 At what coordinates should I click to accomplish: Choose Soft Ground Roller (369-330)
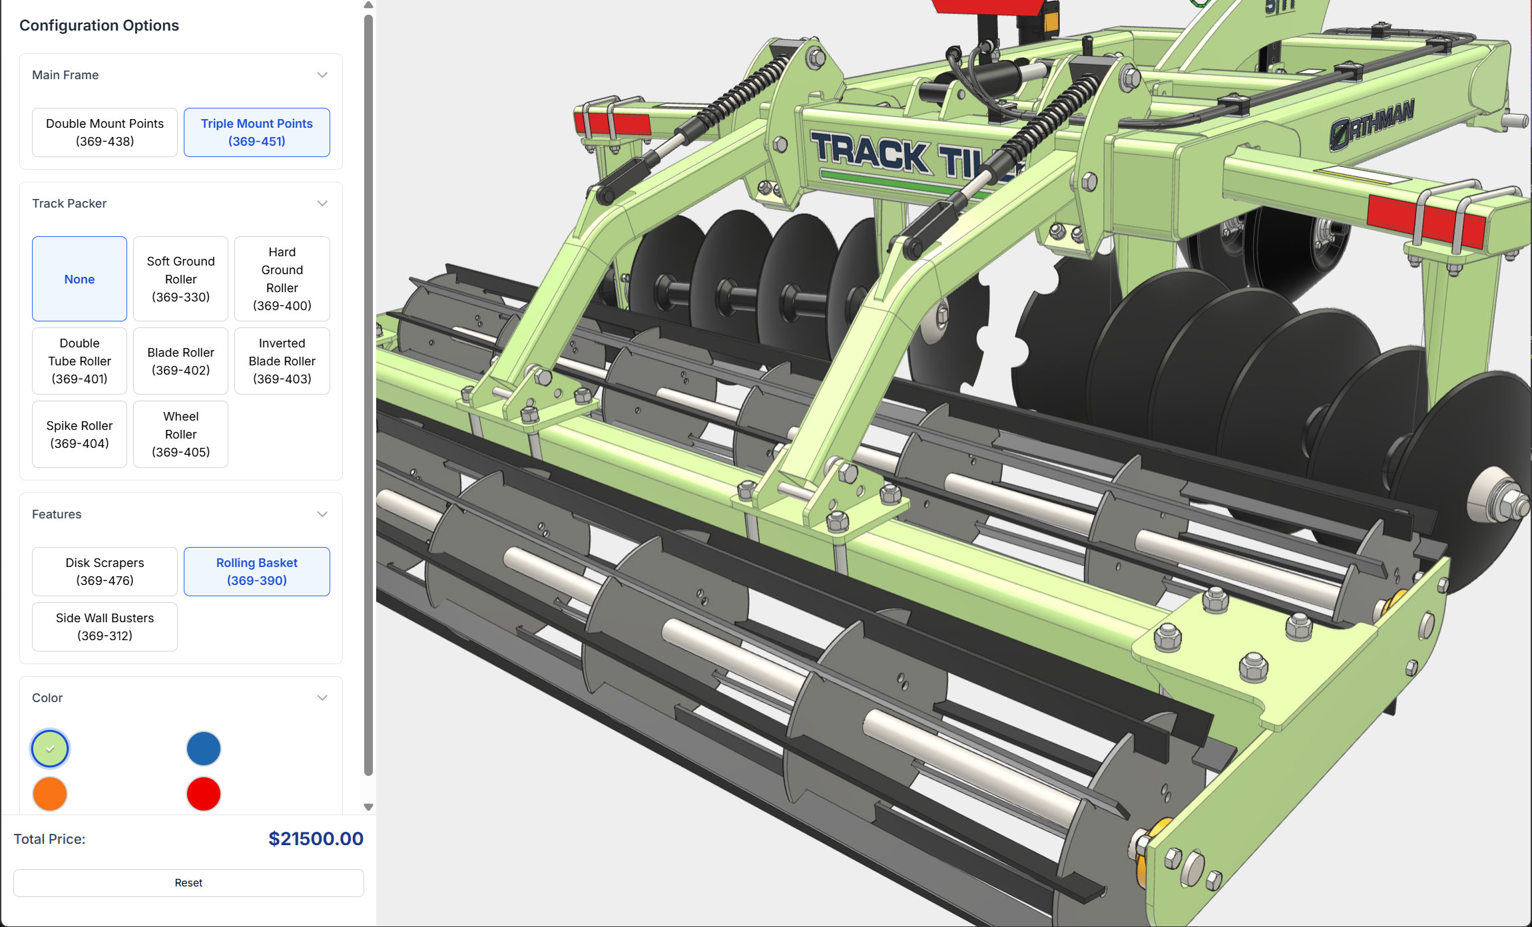[180, 279]
